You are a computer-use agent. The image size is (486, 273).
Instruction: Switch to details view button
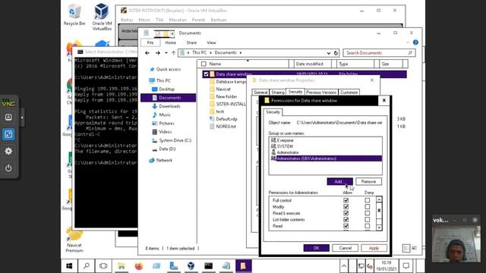coord(406,248)
